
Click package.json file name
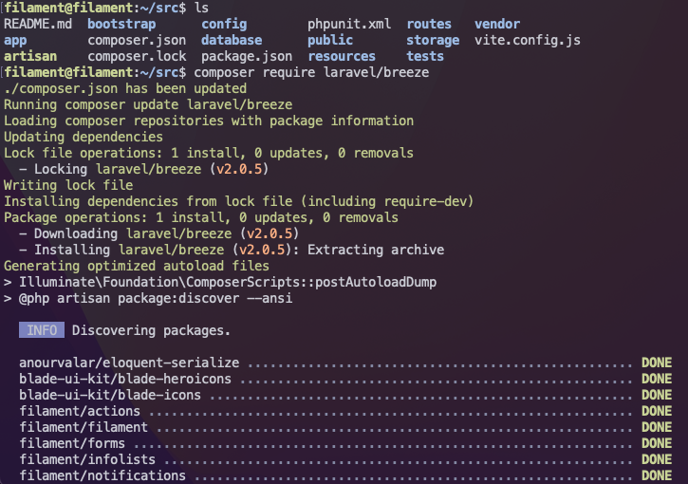247,57
